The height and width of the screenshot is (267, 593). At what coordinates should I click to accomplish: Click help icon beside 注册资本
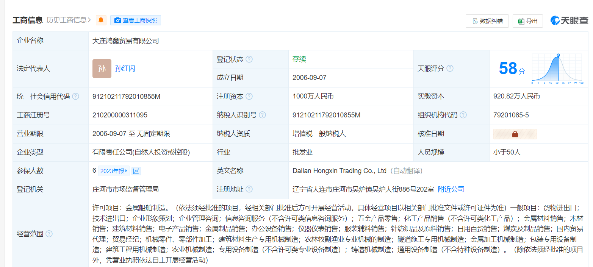click(249, 97)
